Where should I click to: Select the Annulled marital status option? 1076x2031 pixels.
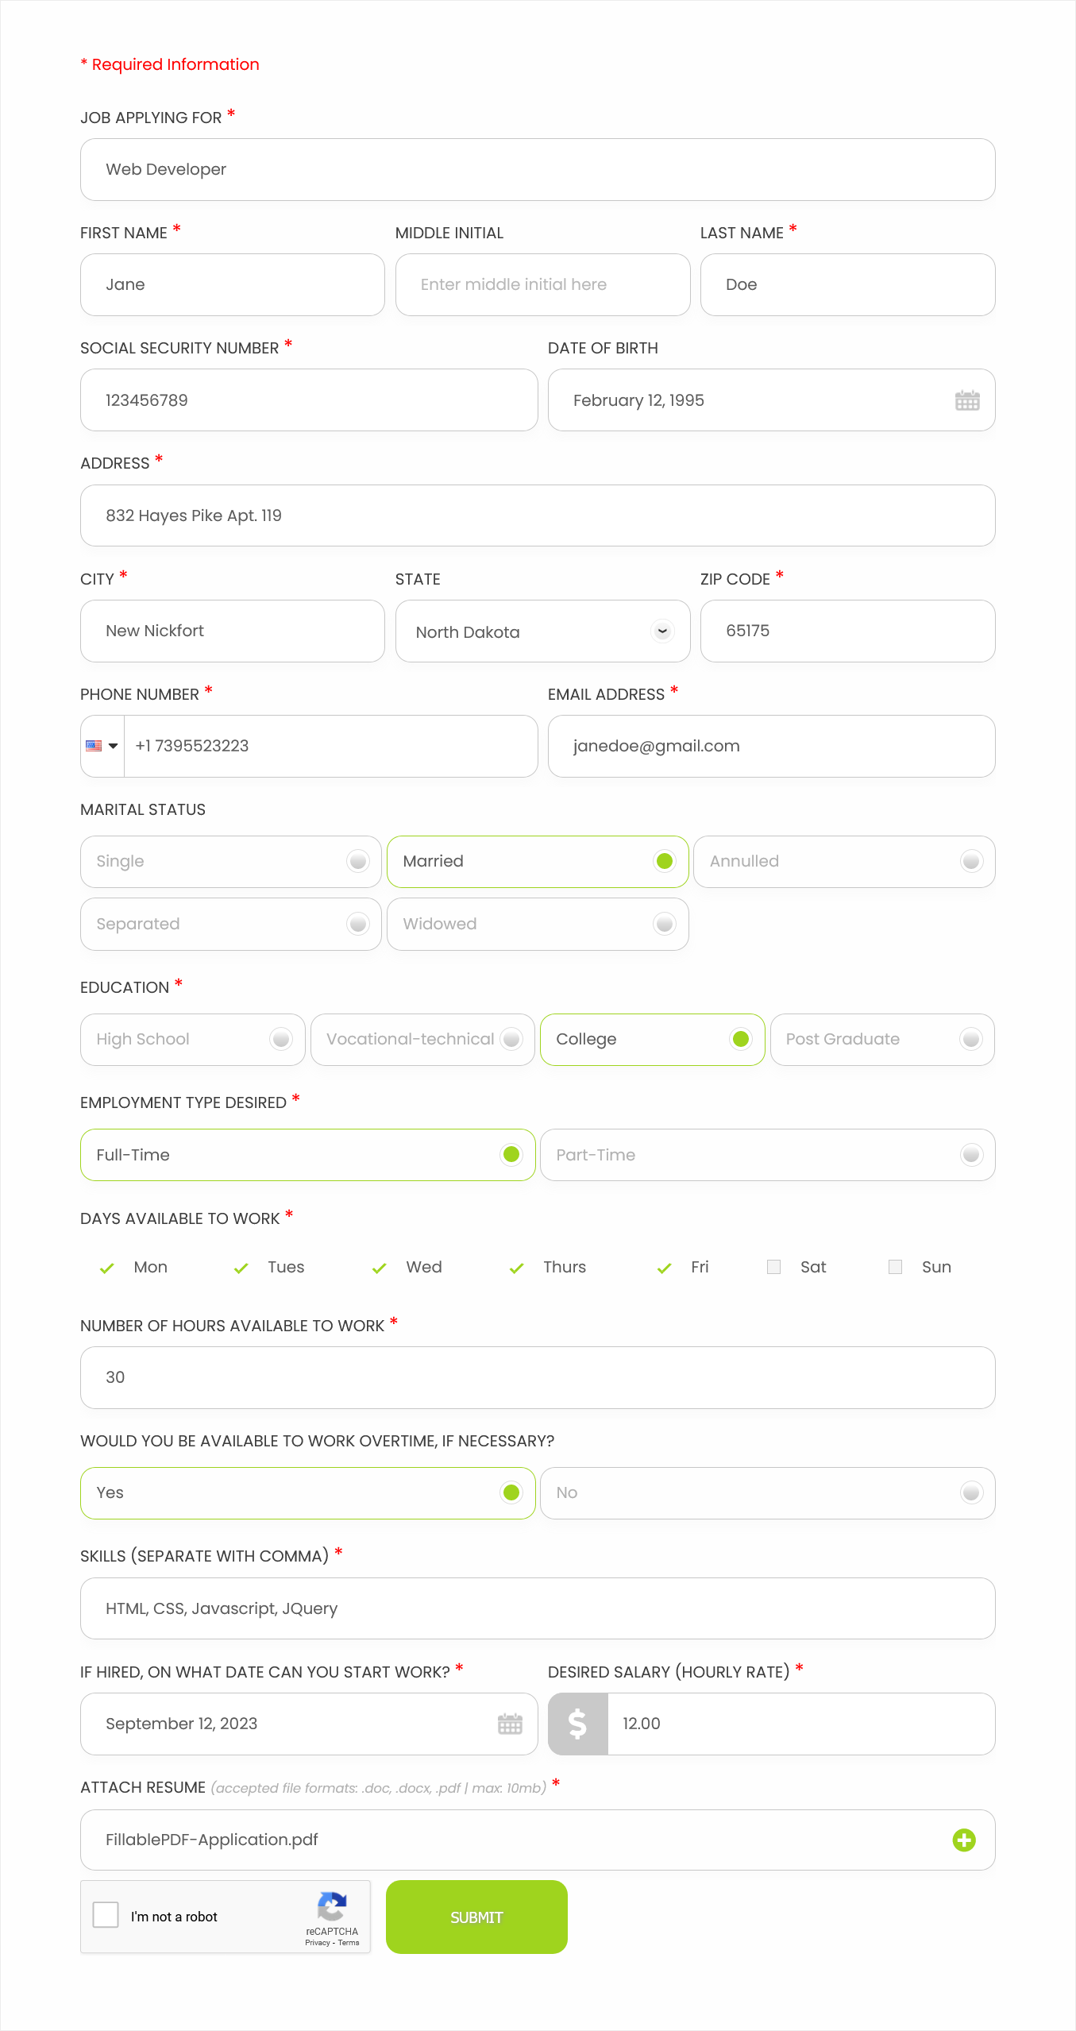(844, 861)
